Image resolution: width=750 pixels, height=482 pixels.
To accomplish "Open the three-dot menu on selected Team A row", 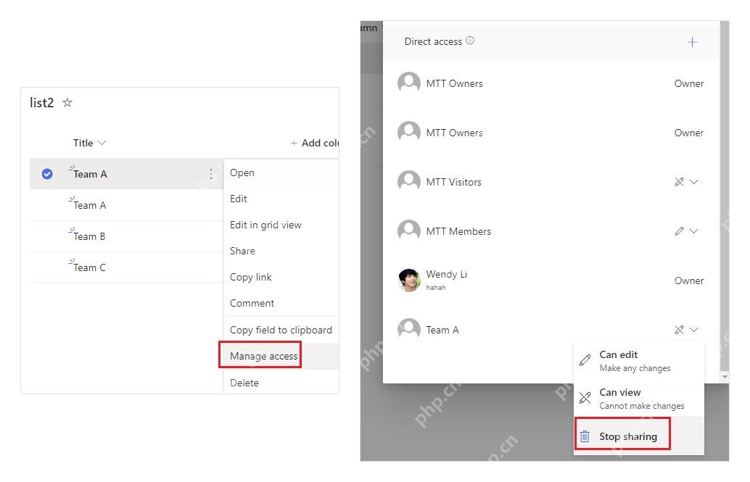I will (x=211, y=173).
